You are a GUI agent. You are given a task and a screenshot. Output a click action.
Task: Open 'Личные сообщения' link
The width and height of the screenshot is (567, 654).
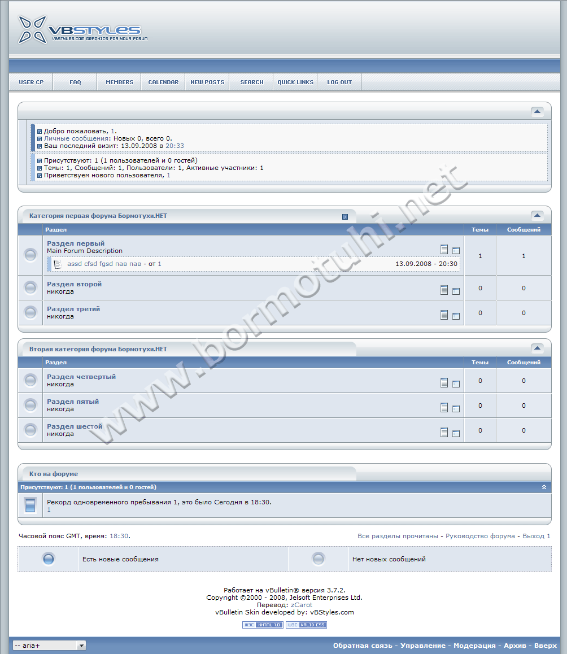76,138
